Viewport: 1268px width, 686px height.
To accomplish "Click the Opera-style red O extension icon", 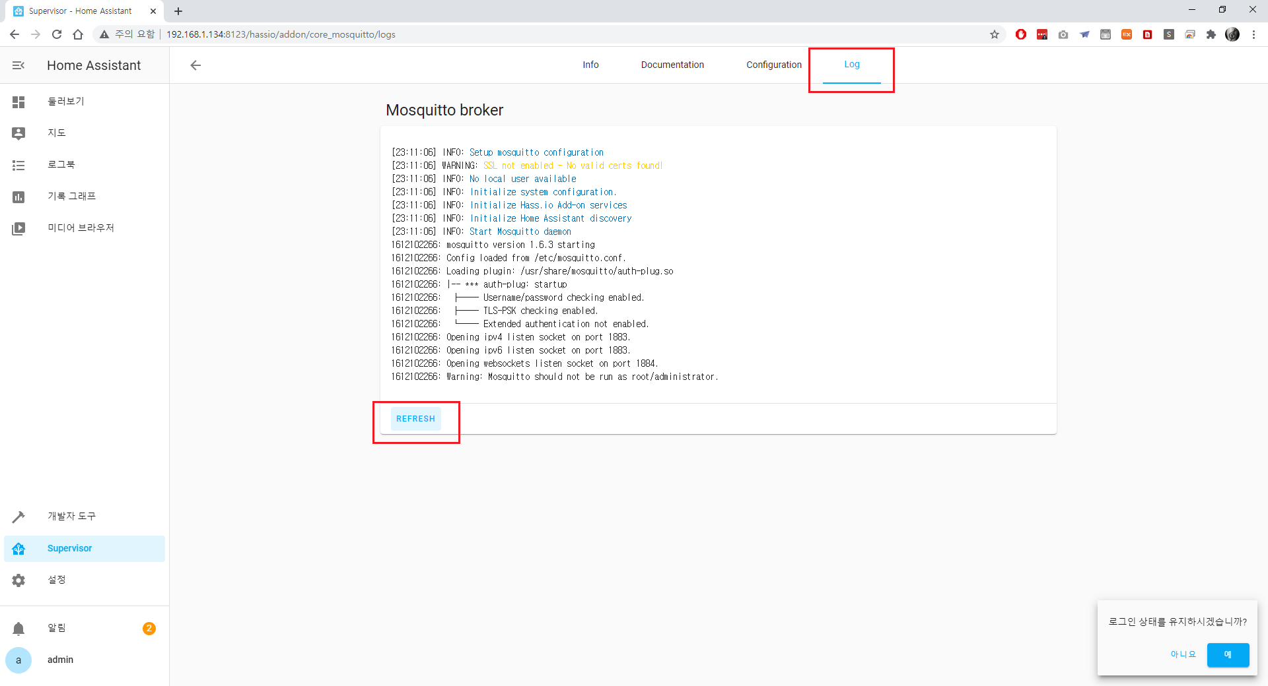I will click(1021, 34).
